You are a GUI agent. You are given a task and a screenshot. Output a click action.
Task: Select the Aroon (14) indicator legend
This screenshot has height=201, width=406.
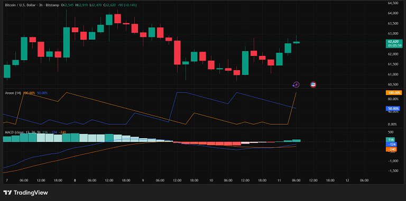click(13, 93)
